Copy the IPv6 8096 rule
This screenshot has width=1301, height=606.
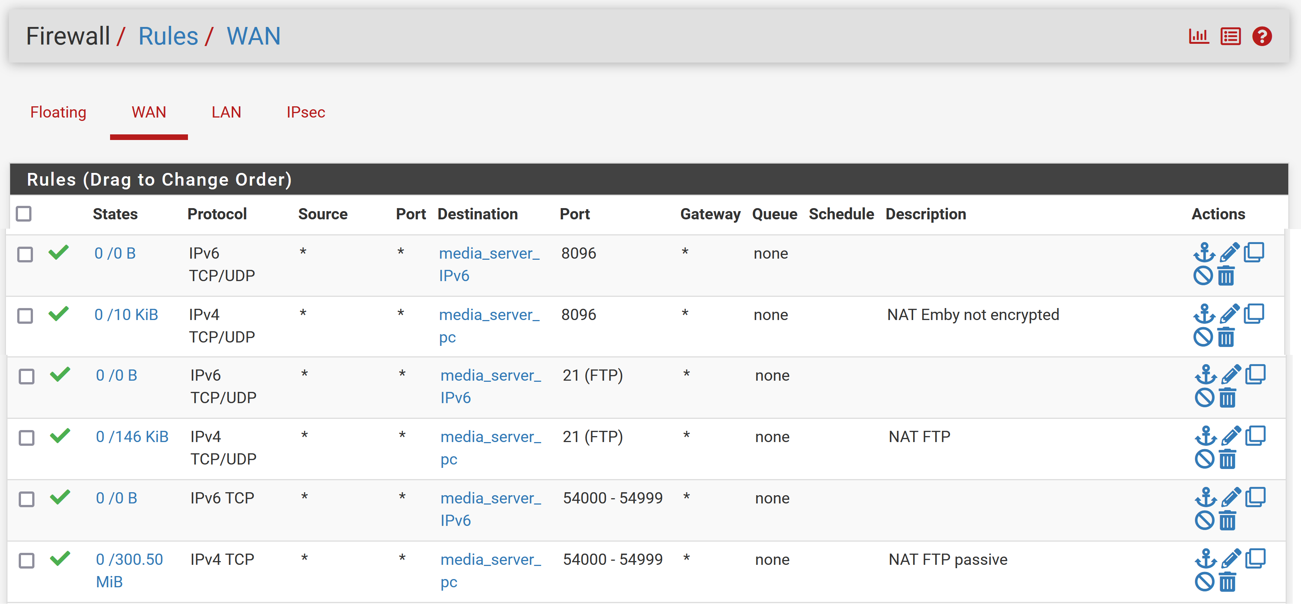pyautogui.click(x=1253, y=252)
